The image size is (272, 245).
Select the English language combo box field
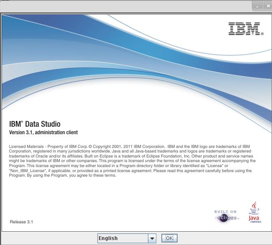[126, 238]
